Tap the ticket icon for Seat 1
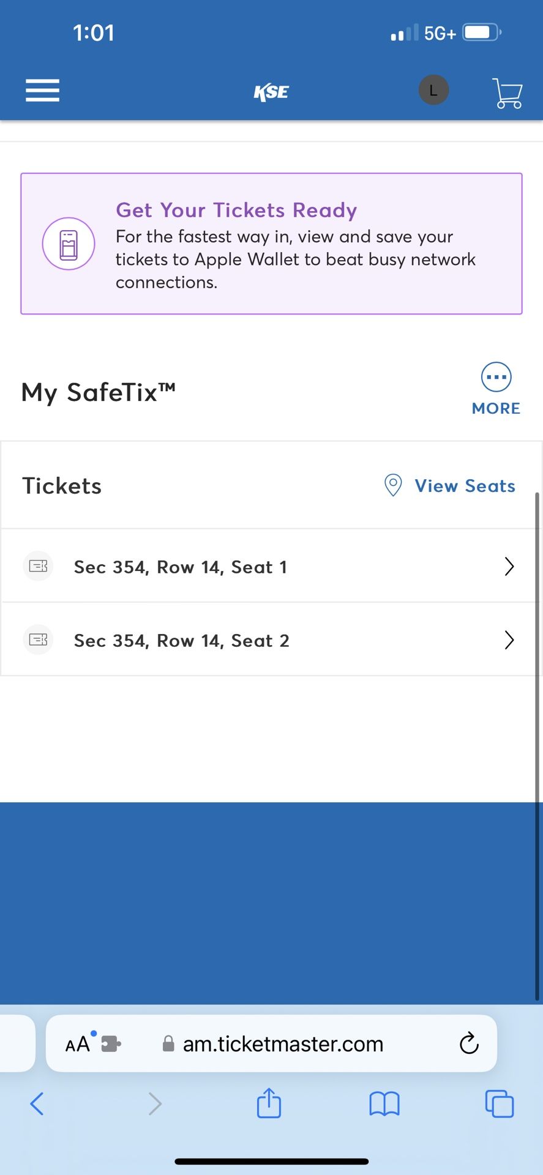 pos(38,566)
